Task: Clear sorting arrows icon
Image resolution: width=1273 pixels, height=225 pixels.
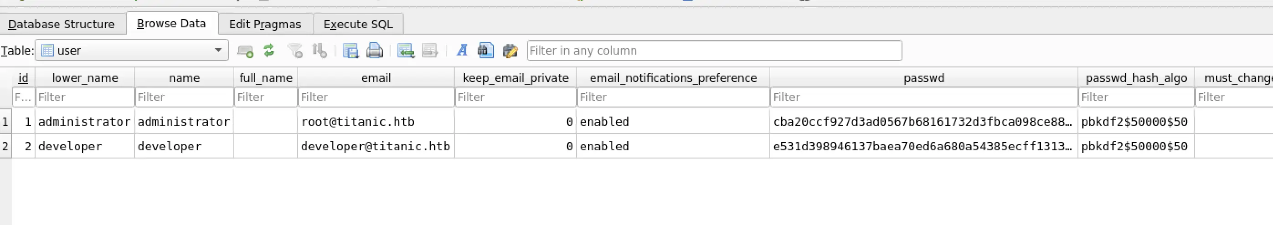Action: pos(320,50)
